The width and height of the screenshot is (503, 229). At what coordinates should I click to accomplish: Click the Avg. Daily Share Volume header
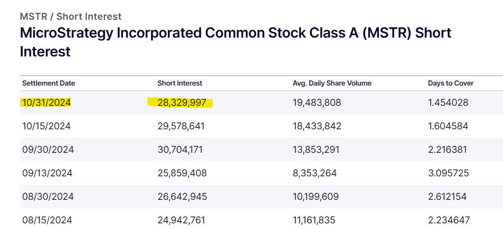click(332, 83)
